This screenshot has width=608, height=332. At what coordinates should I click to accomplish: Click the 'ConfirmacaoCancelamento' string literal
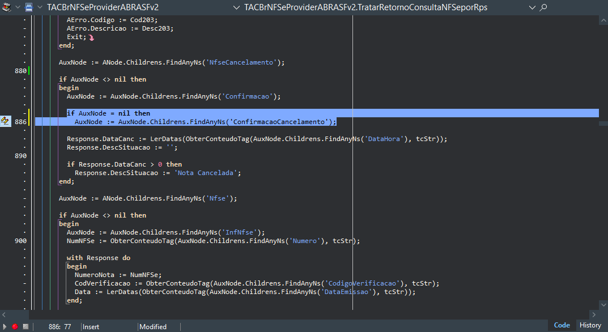click(x=279, y=122)
